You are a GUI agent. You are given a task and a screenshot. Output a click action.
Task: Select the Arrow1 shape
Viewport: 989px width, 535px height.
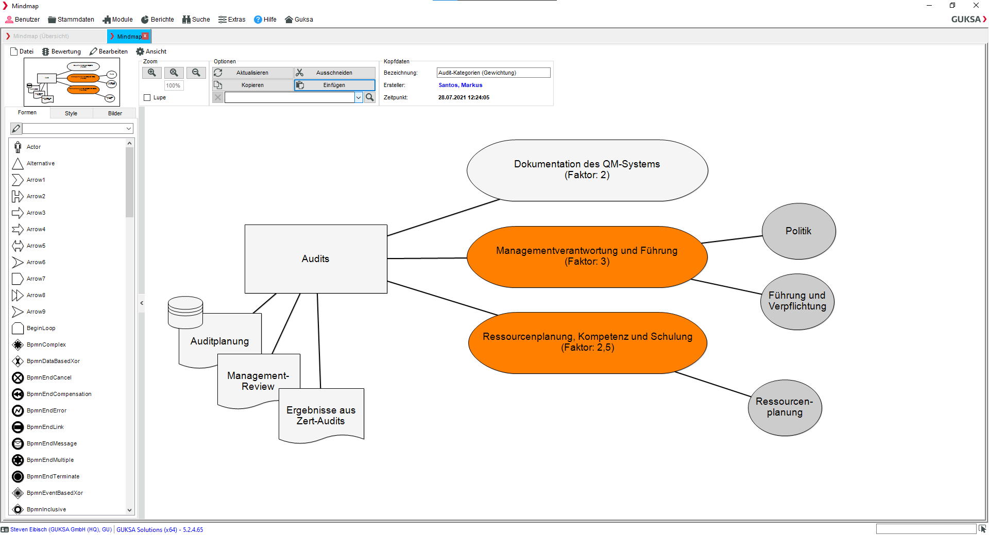pyautogui.click(x=18, y=180)
